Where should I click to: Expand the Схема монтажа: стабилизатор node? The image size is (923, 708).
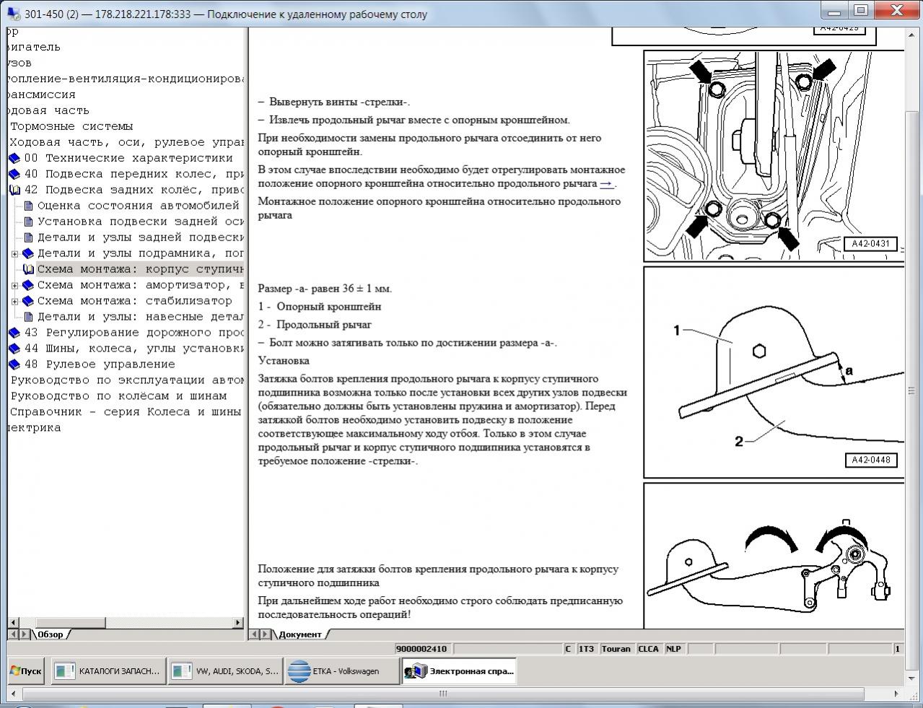[15, 302]
